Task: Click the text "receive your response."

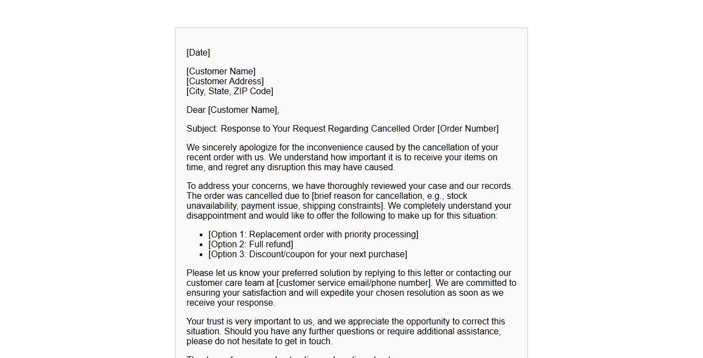Action: click(x=230, y=303)
